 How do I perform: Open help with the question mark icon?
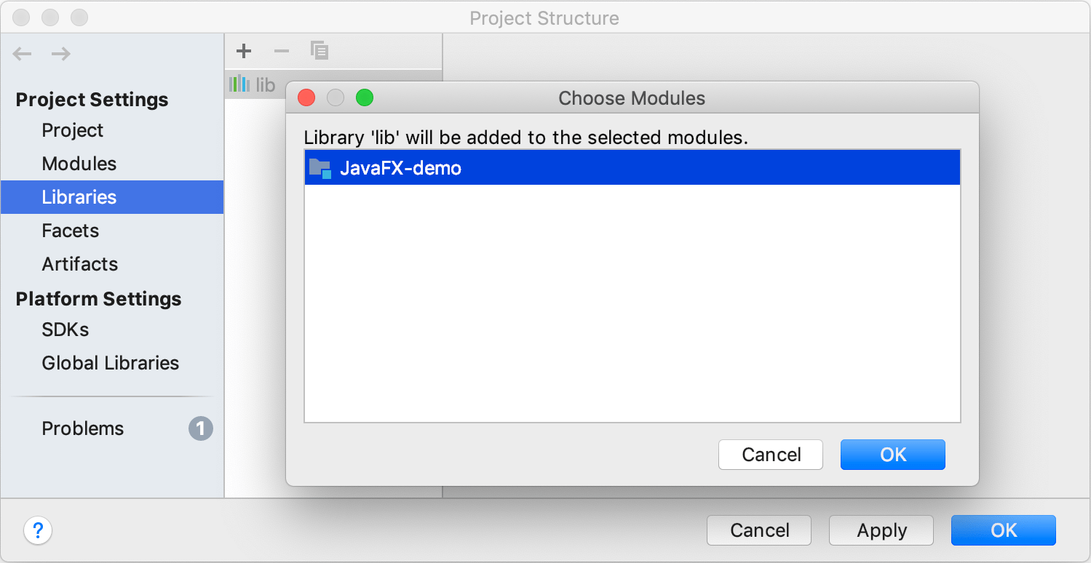coord(38,530)
